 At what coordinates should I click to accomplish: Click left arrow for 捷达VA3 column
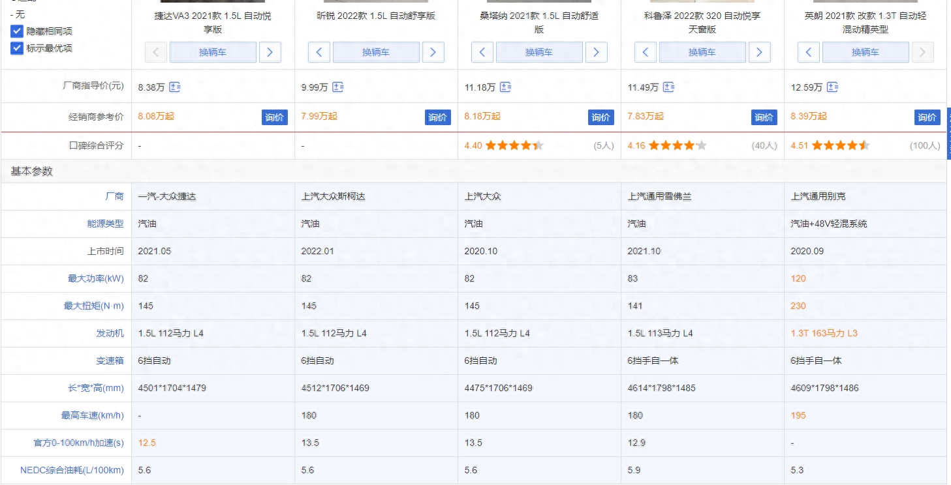click(155, 52)
